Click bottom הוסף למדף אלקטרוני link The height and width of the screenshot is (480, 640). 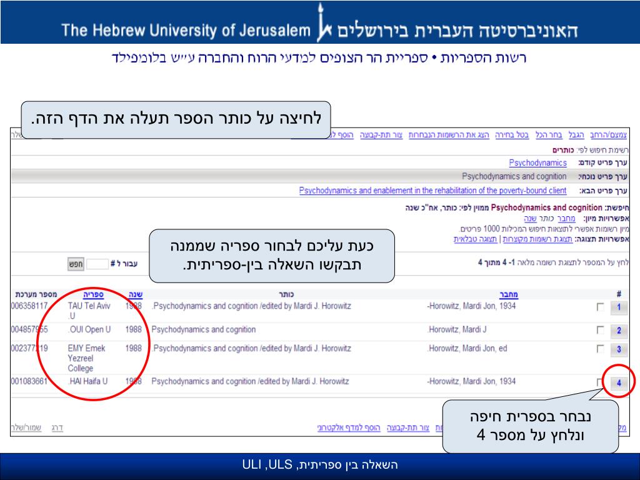(349, 427)
